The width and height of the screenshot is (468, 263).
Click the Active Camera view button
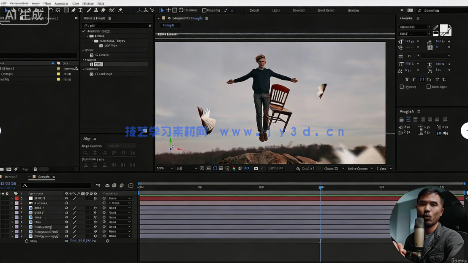tap(357, 169)
